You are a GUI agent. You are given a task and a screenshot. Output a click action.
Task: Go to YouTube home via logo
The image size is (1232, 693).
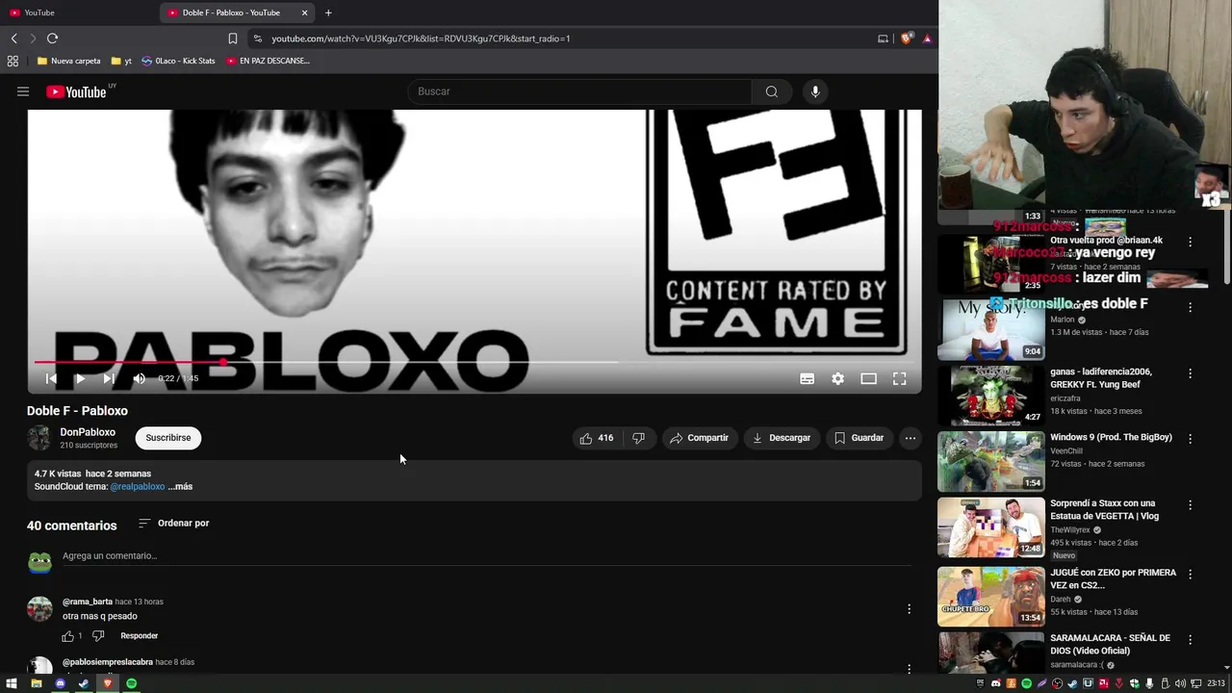76,92
